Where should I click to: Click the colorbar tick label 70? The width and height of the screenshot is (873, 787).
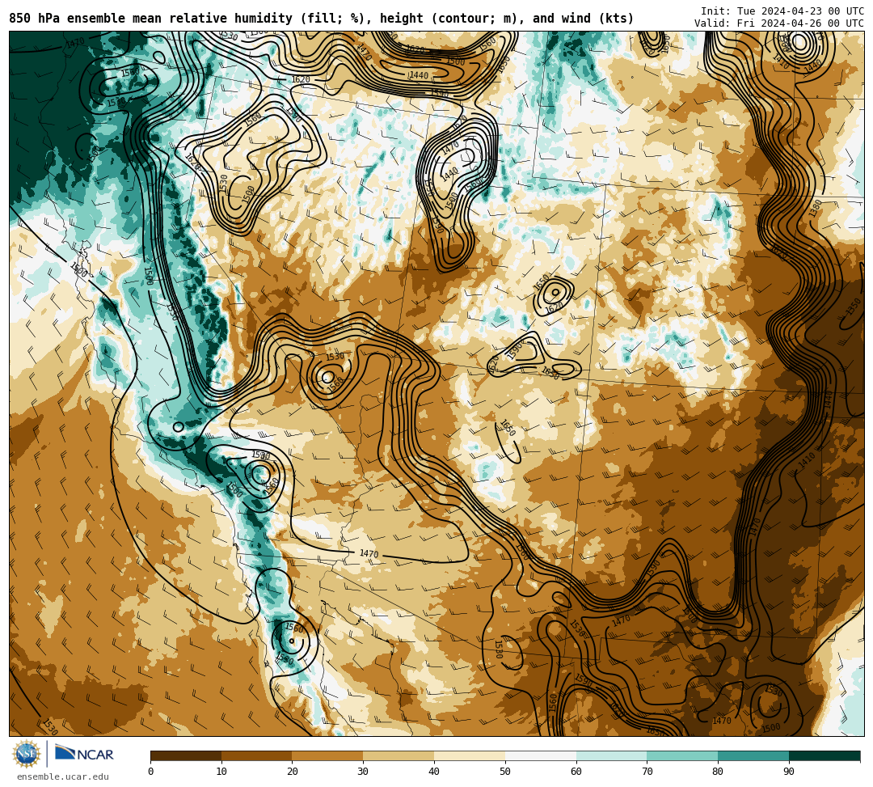click(647, 772)
